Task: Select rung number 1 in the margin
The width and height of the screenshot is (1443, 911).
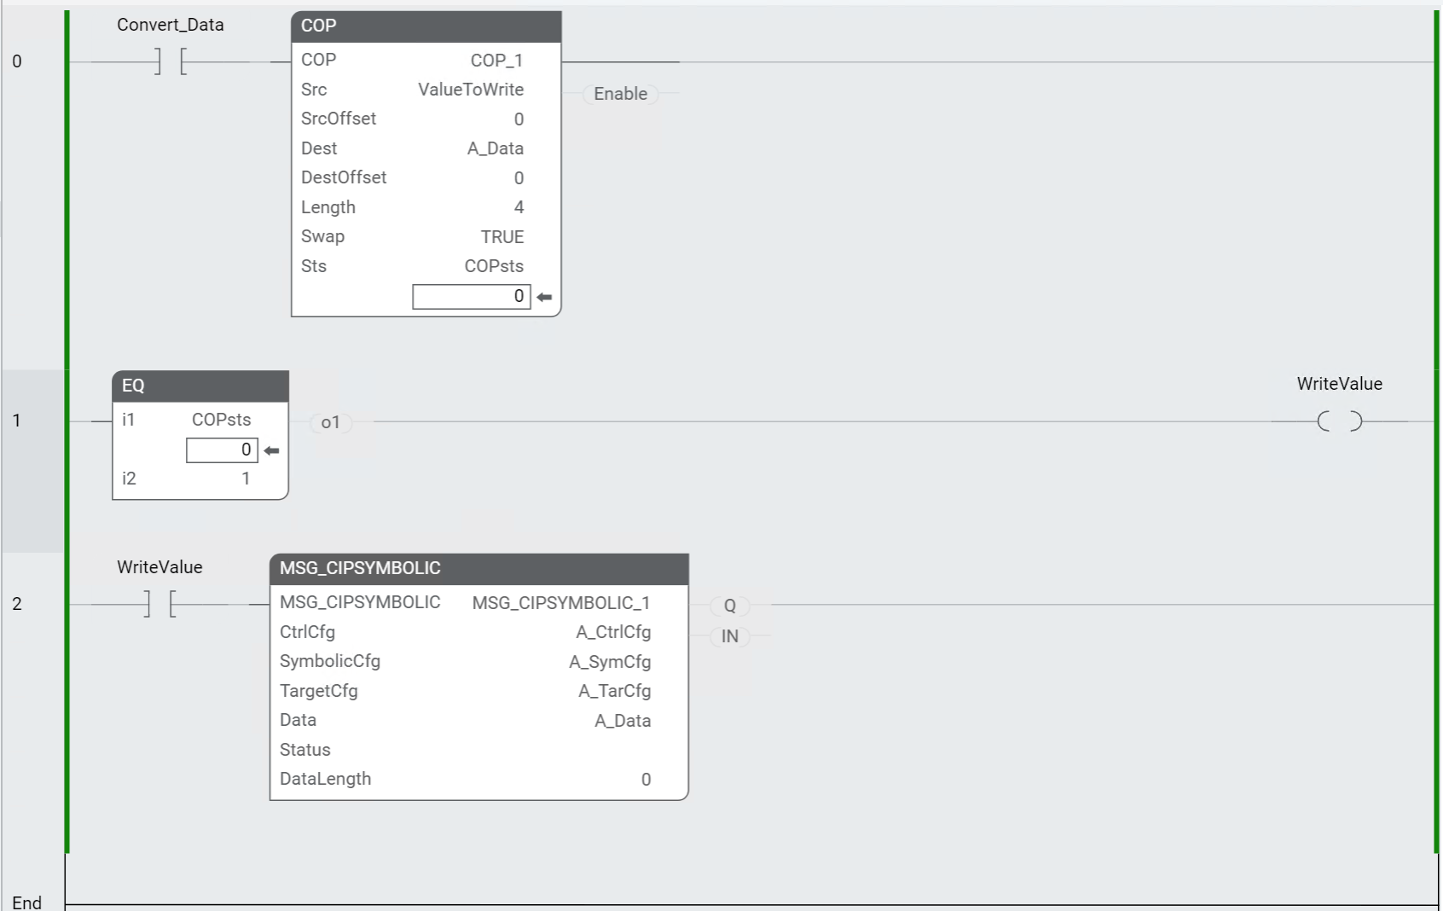Action: click(17, 421)
